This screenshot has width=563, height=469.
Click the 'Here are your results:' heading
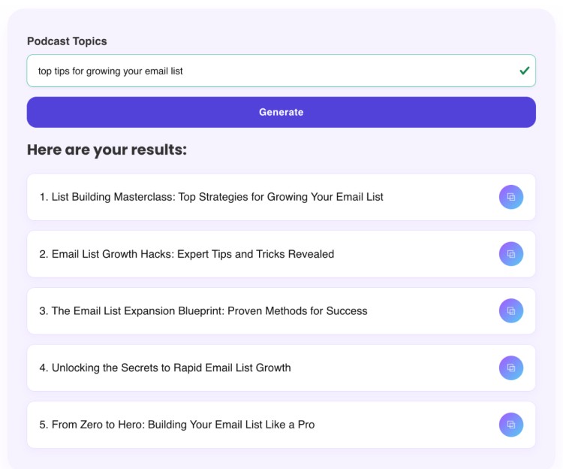click(107, 150)
